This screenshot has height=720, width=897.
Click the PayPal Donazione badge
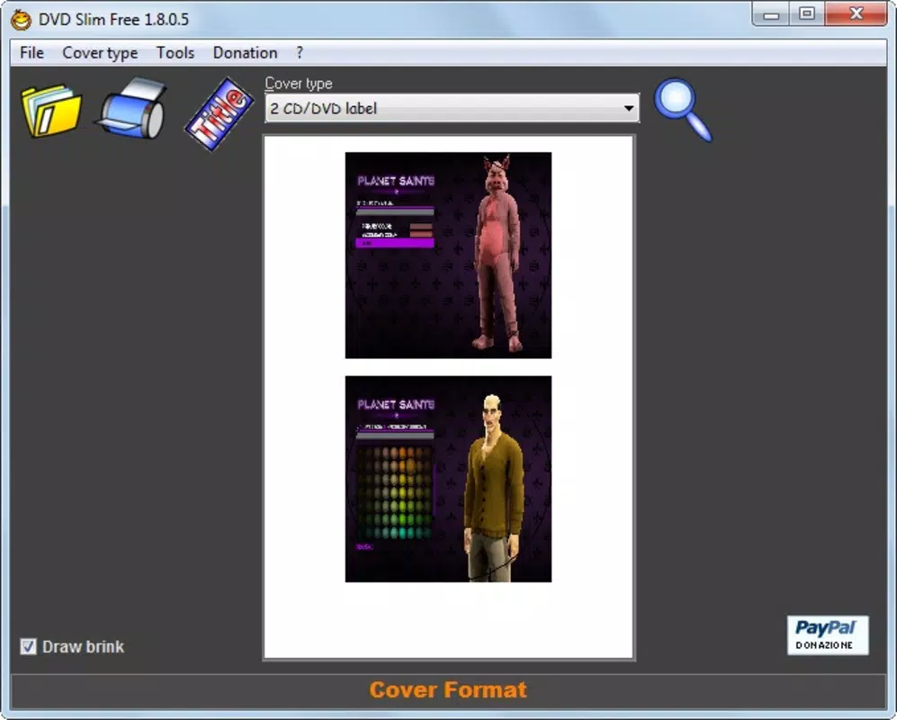coord(827,634)
